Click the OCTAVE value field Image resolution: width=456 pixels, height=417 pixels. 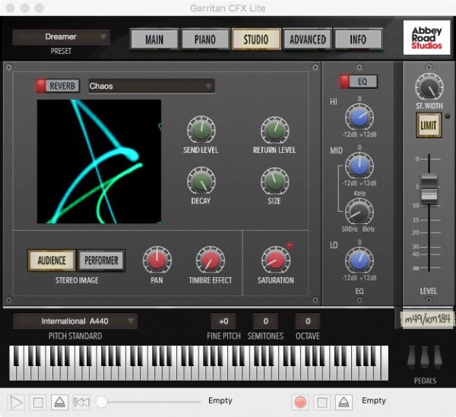tap(308, 321)
